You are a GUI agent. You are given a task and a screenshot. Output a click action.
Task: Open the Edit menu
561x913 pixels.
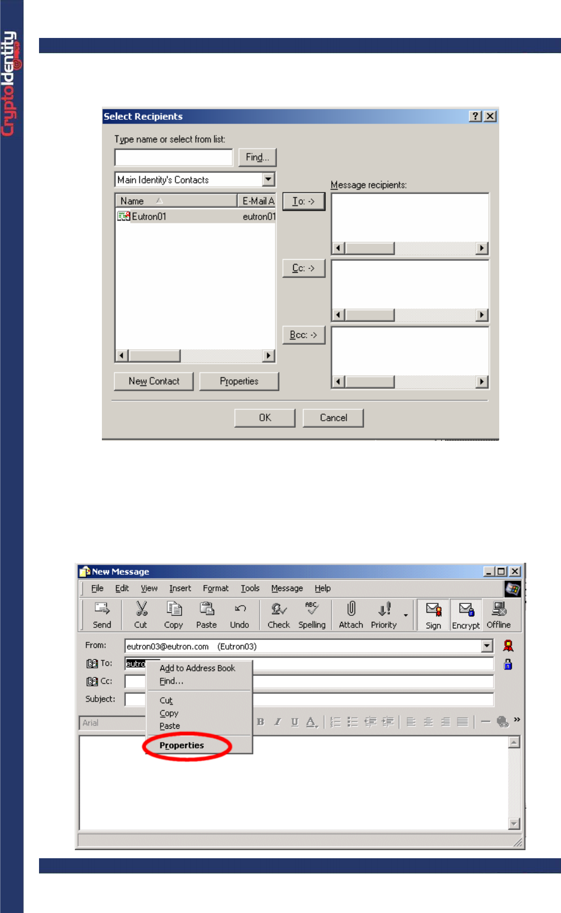(x=122, y=588)
